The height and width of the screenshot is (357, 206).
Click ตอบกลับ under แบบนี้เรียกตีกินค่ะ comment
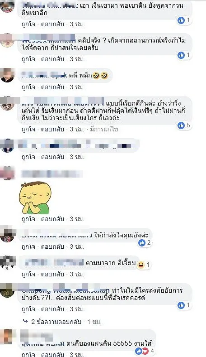[x=52, y=129]
